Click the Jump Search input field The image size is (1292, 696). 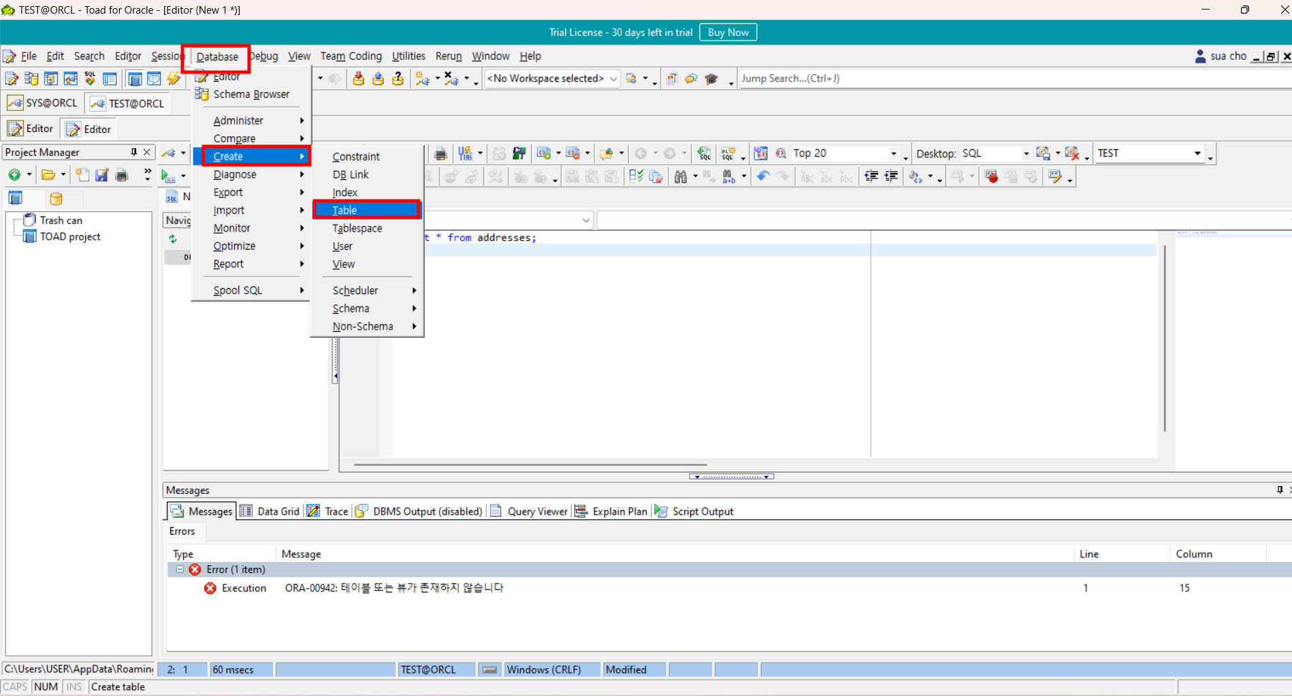(x=1014, y=78)
